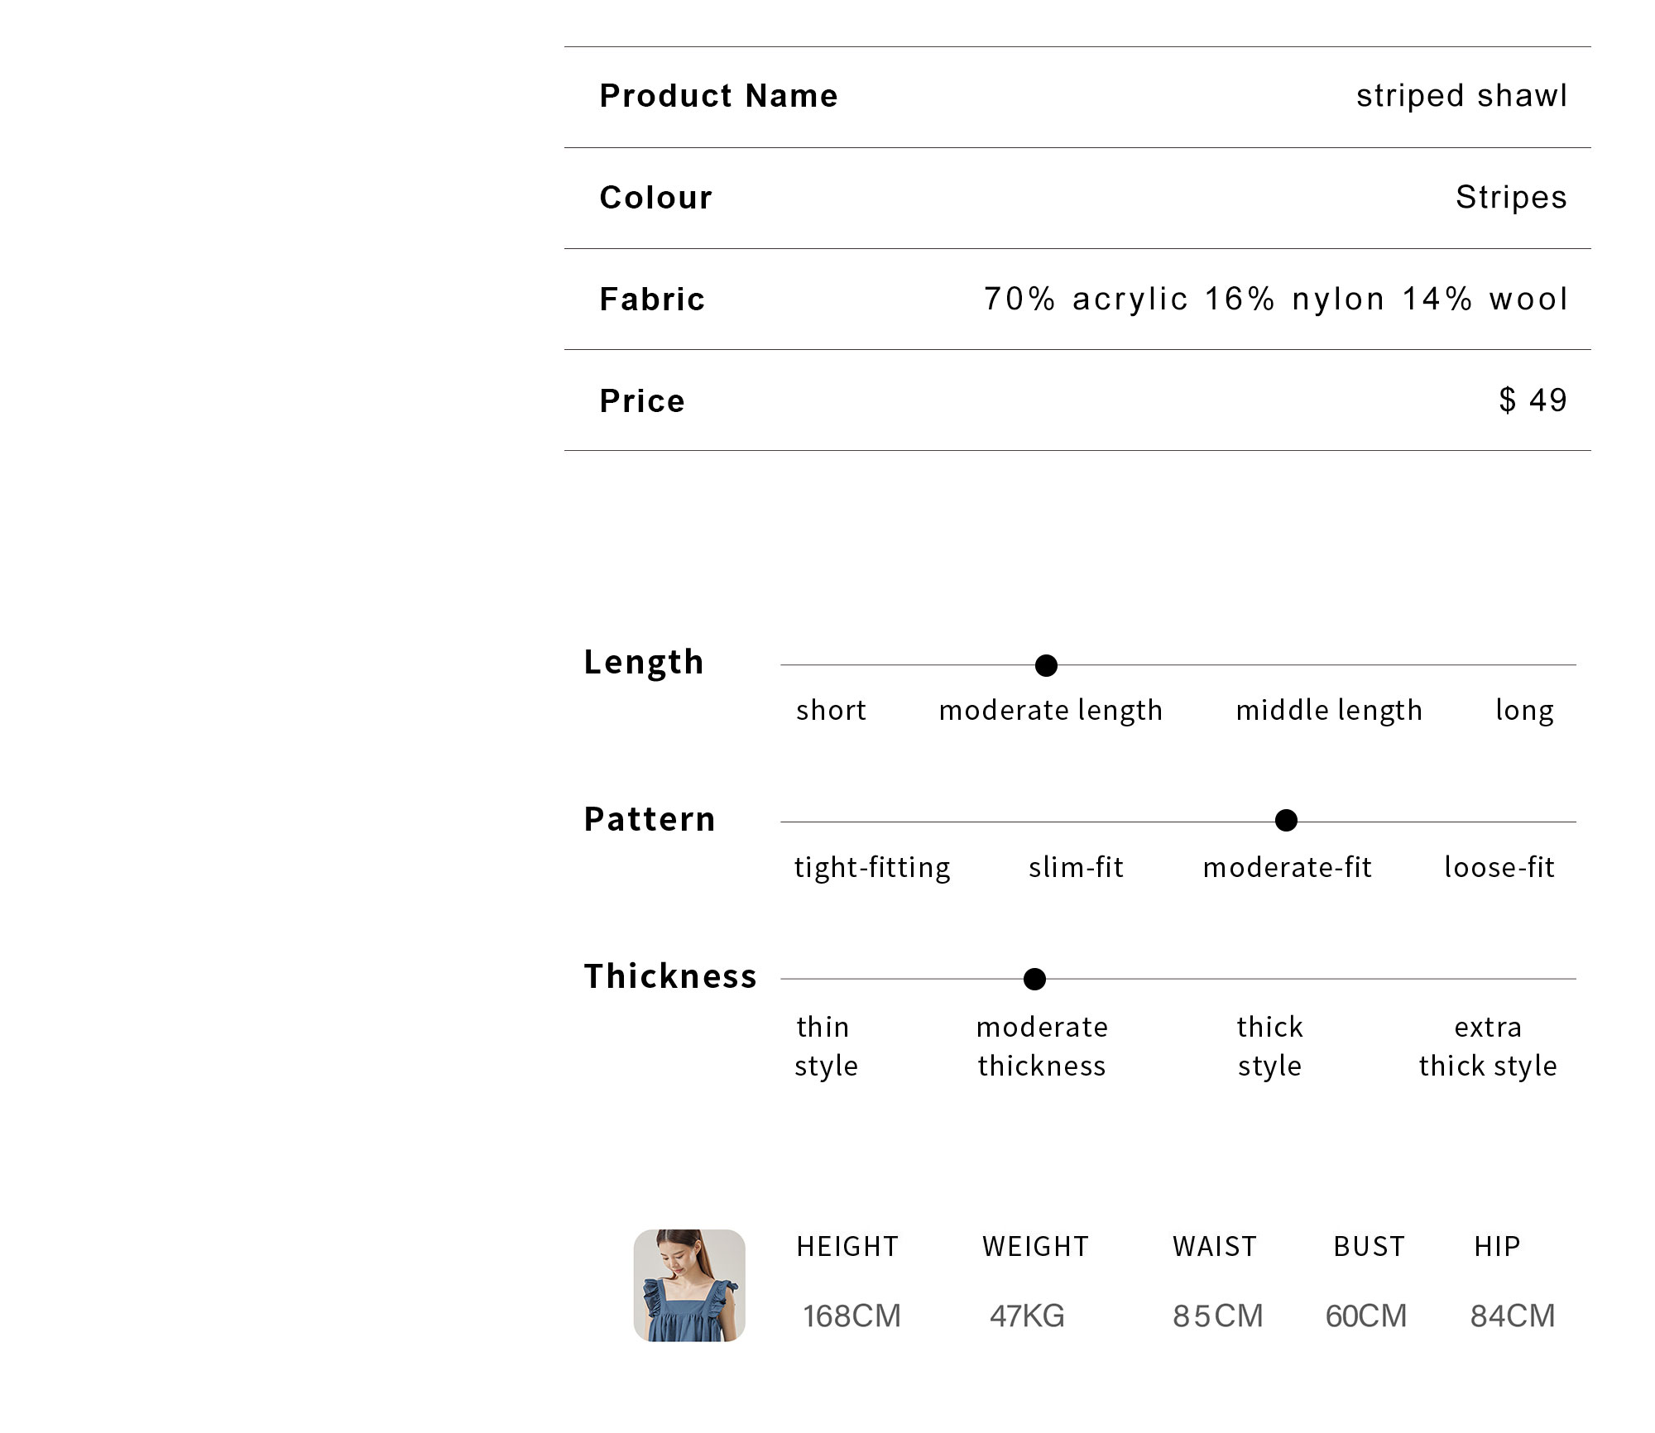Select the 'moderate-fit' label
Viewport: 1655px width, 1433px height.
(x=1288, y=867)
